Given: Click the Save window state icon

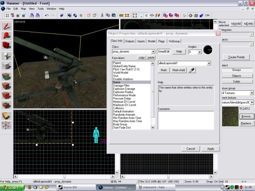Looking at the screenshot, I should coord(38,16).
